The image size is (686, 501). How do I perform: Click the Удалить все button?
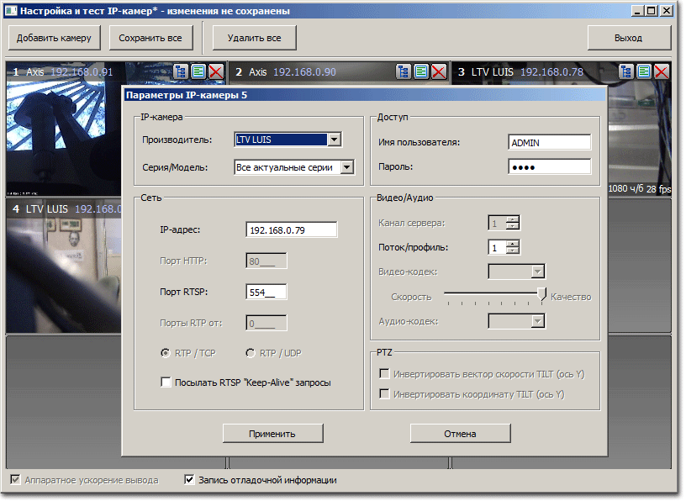254,38
